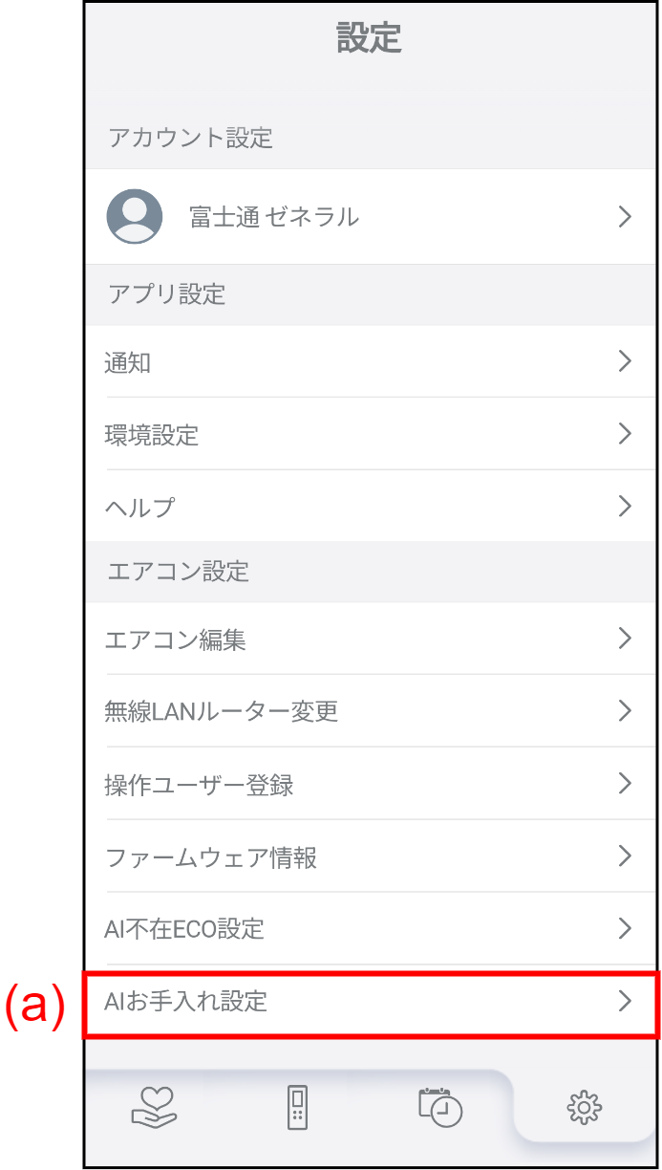Open the 通知 settings row
This screenshot has width=662, height=1170.
[x=128, y=362]
